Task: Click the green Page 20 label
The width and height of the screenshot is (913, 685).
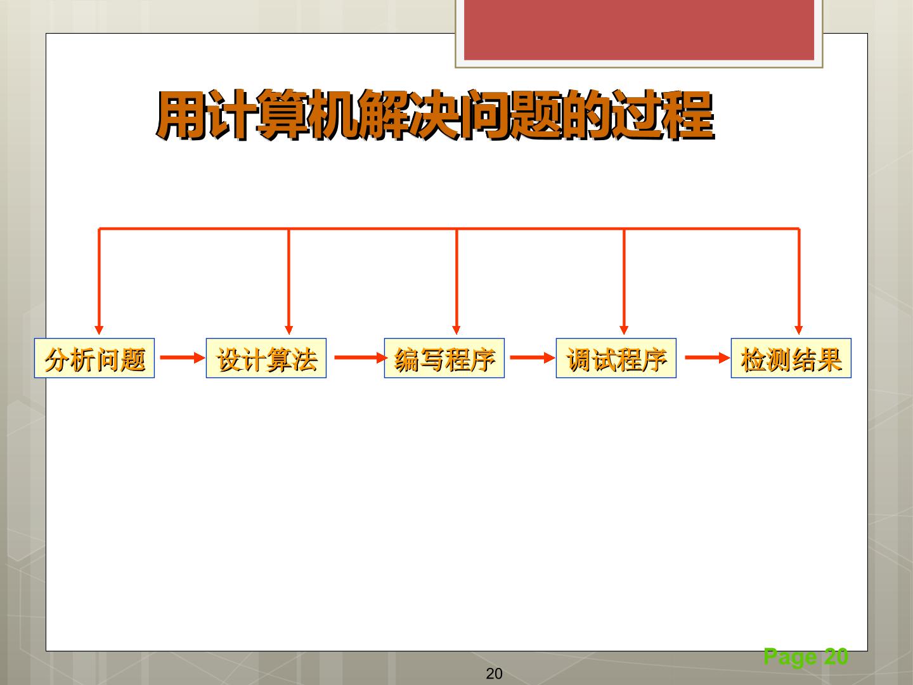Action: pos(806,656)
